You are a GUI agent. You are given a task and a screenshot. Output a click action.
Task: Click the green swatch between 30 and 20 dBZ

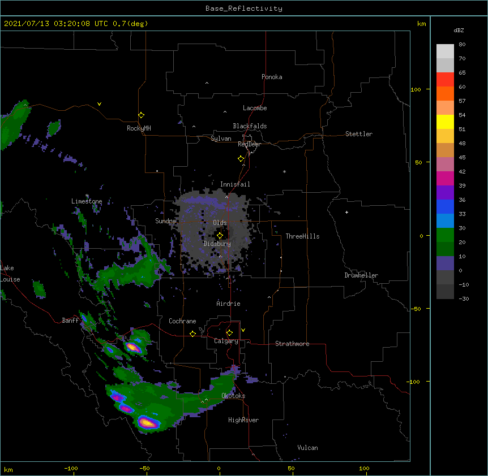(x=445, y=235)
